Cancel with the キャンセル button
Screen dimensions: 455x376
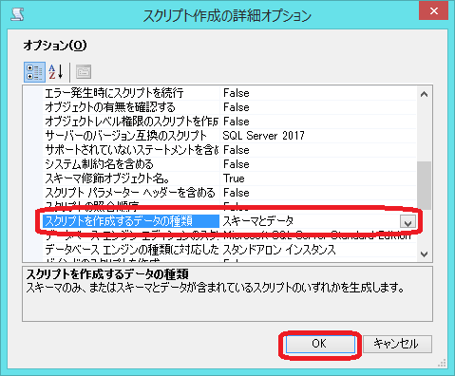tap(397, 344)
